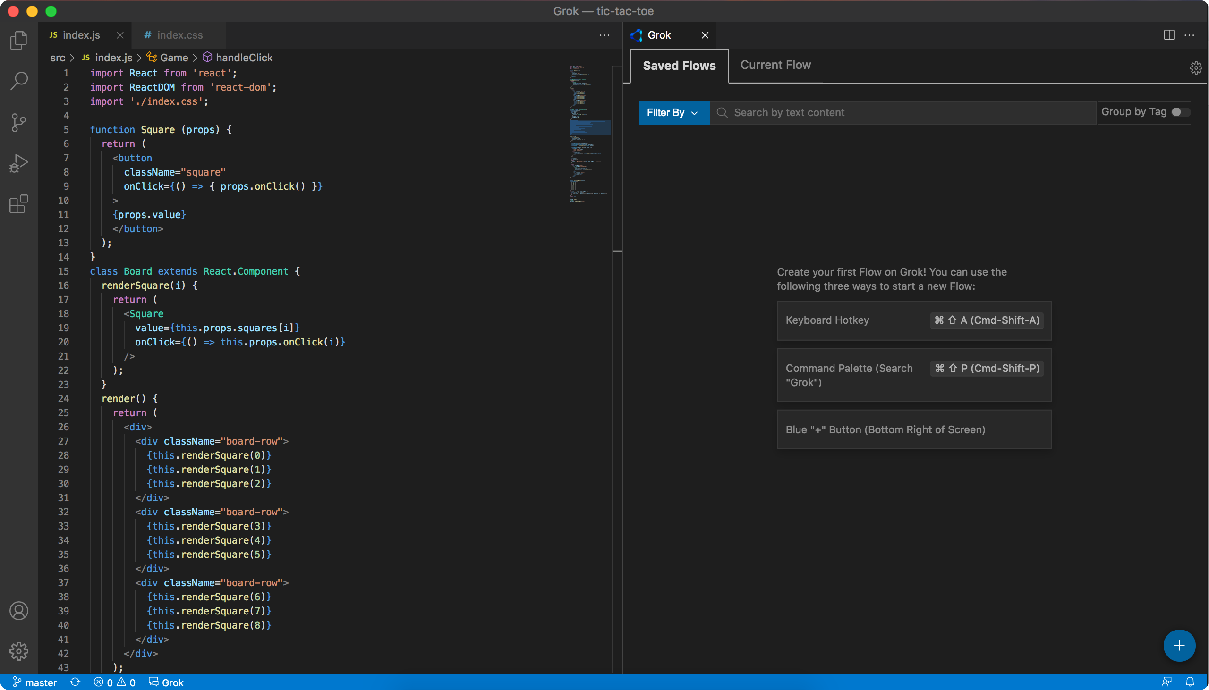Click line number 27 in gutter

(64, 441)
